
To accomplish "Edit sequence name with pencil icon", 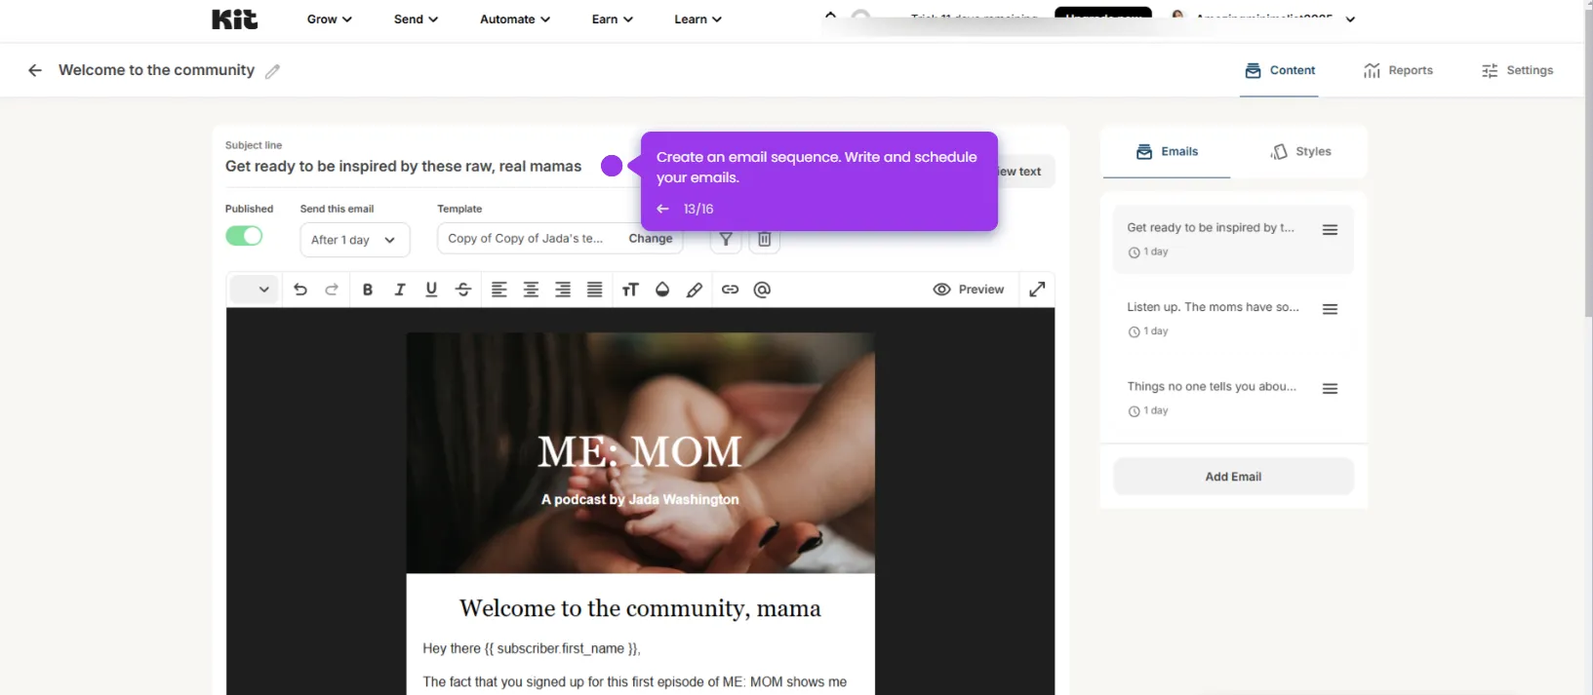I will coord(273,71).
